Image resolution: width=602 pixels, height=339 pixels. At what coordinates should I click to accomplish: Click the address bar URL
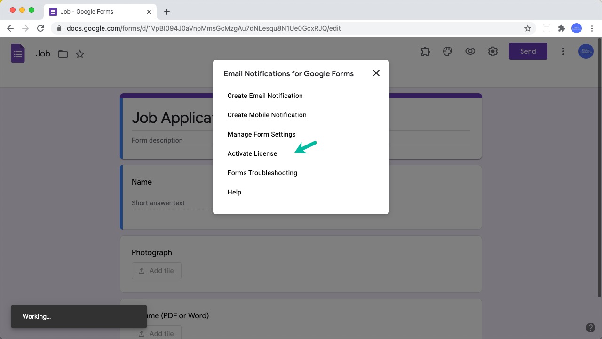[x=204, y=28]
